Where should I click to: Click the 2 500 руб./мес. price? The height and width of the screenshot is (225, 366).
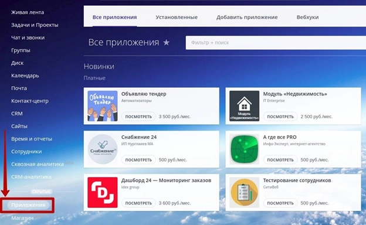coord(316,117)
